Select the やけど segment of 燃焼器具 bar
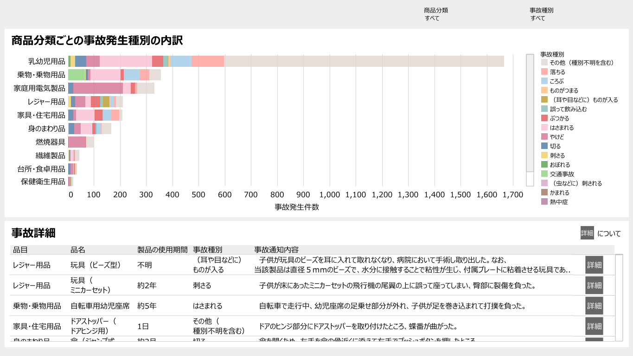The image size is (633, 356). [x=77, y=142]
